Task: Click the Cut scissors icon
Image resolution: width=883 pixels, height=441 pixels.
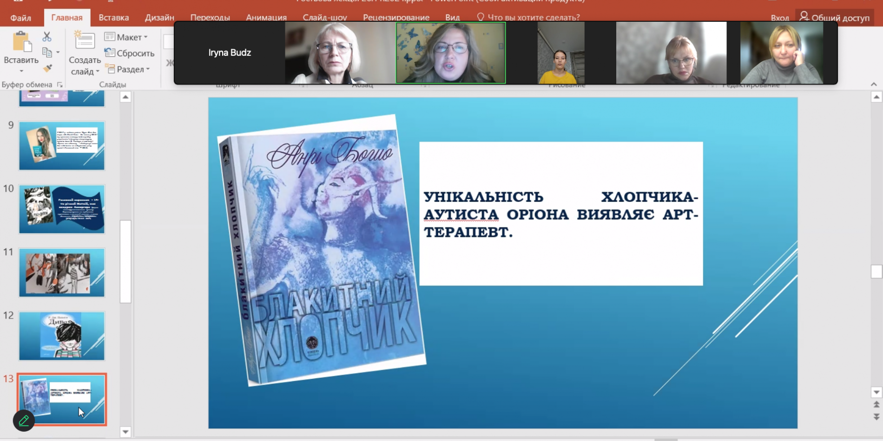Action: [x=47, y=37]
